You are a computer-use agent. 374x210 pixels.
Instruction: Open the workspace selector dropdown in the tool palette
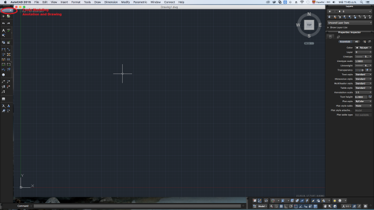coord(7,10)
